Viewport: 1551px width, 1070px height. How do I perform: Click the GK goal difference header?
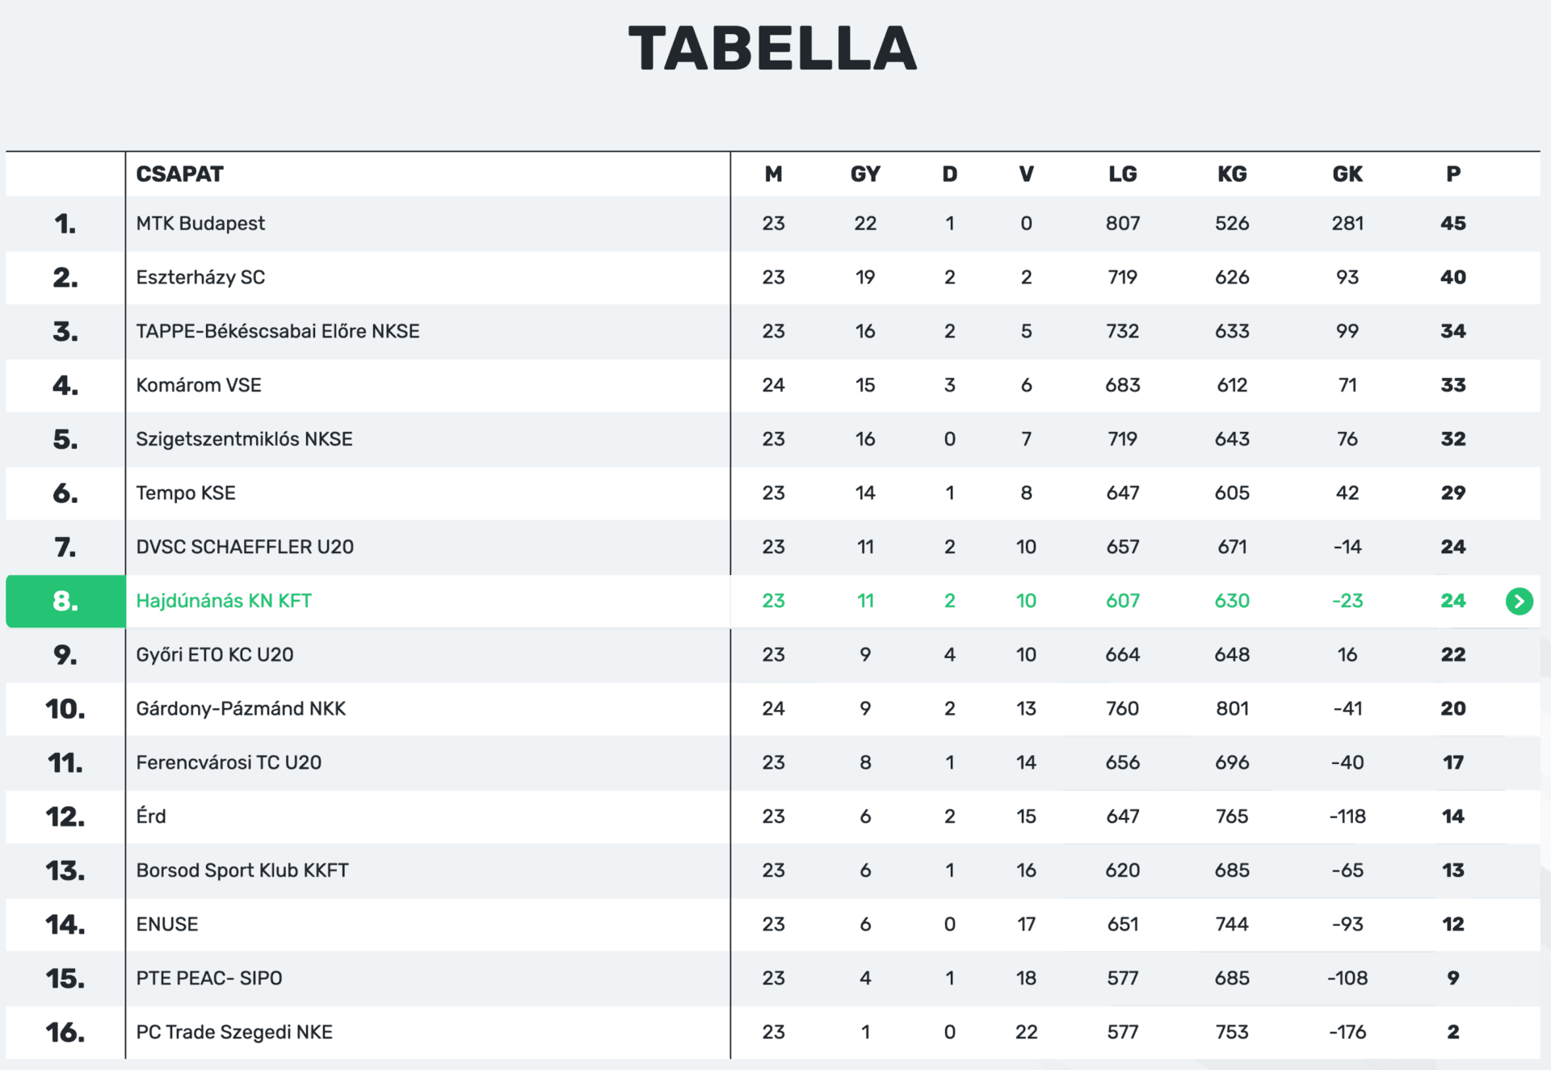tap(1347, 174)
